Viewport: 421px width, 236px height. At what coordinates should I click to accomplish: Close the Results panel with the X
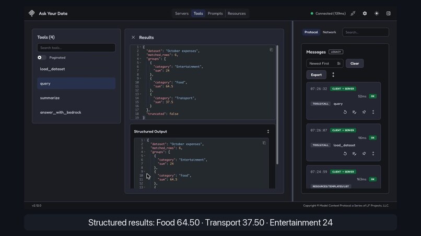[133, 38]
